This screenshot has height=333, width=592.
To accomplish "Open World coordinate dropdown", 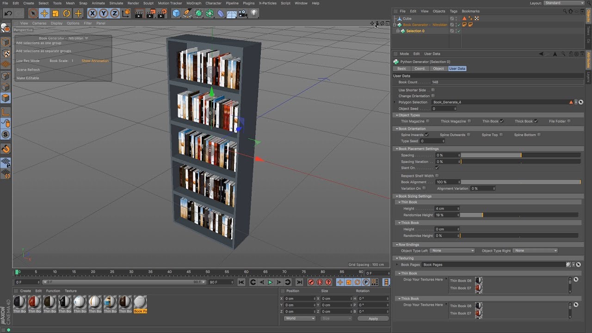I will pyautogui.click(x=300, y=318).
